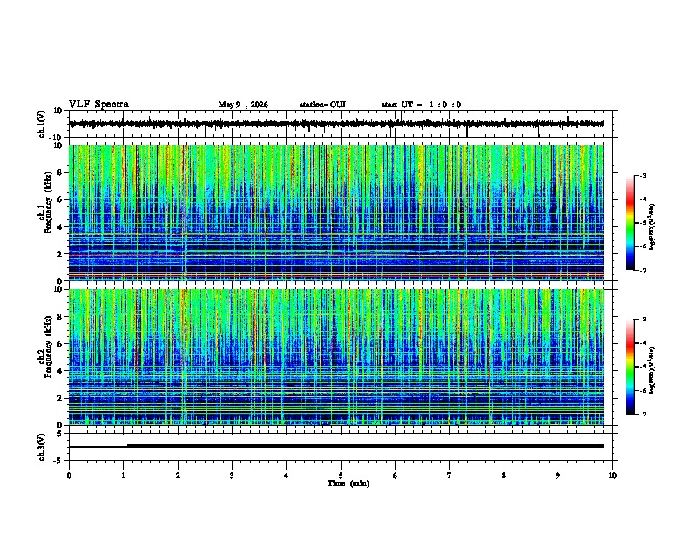Click the ch.1(V) axis label
The width and height of the screenshot is (690, 533).
click(42, 124)
